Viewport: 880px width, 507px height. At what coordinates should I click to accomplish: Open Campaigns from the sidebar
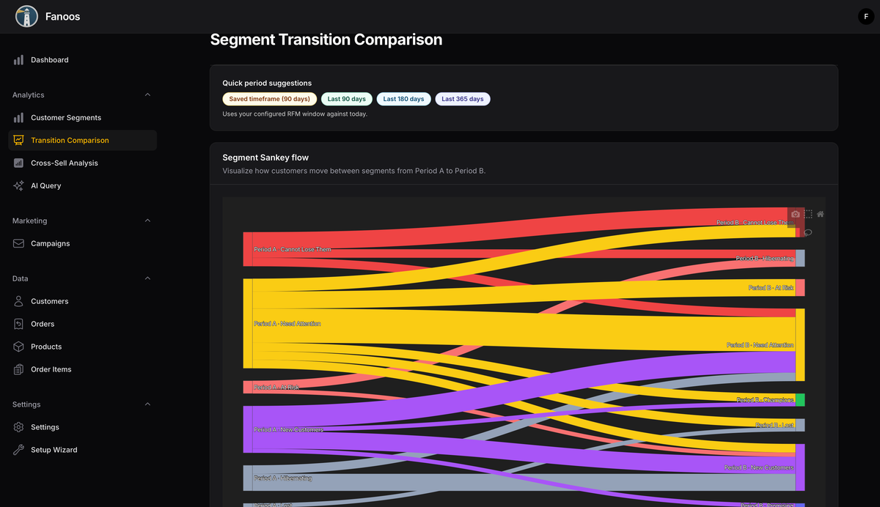click(50, 243)
